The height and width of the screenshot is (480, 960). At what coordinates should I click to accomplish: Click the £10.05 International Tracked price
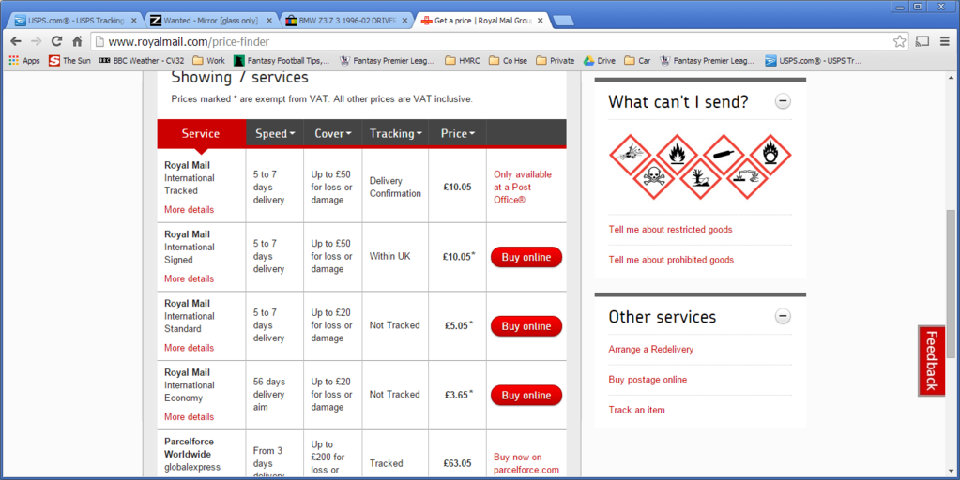[x=457, y=187]
